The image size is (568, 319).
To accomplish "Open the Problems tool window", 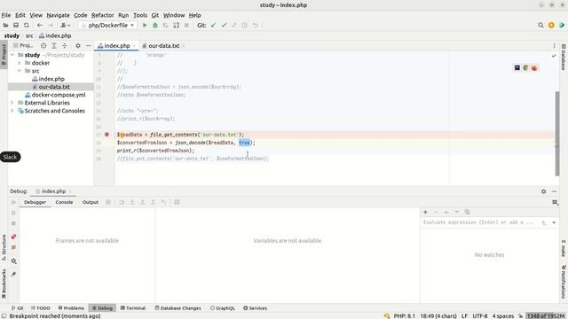I will coord(71,308).
